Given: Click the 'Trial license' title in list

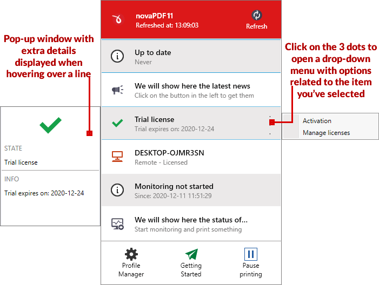Looking at the screenshot, I should (x=154, y=119).
